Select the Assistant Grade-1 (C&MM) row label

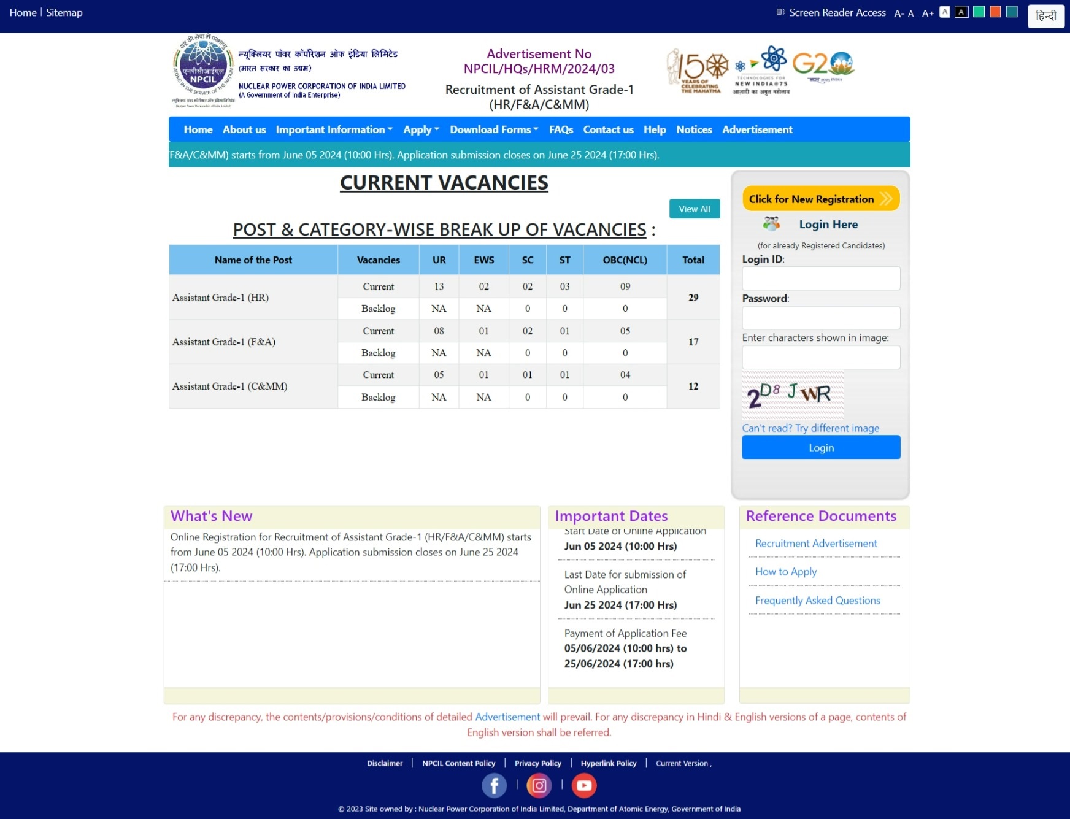point(229,386)
